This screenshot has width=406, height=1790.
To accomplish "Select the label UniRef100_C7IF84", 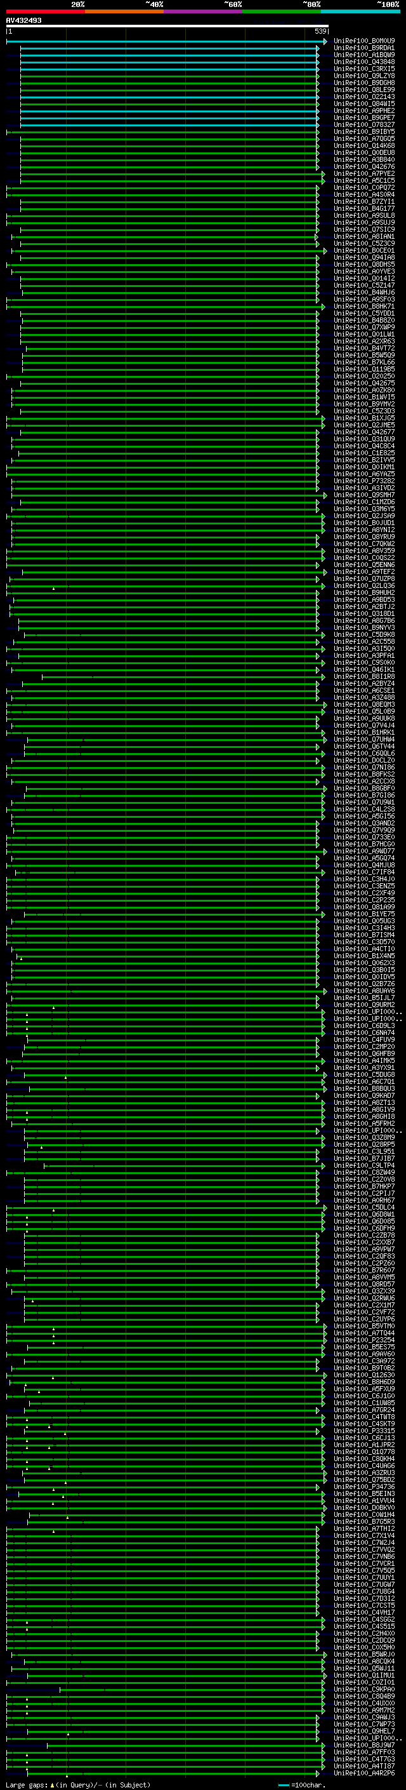I will pos(364,872).
